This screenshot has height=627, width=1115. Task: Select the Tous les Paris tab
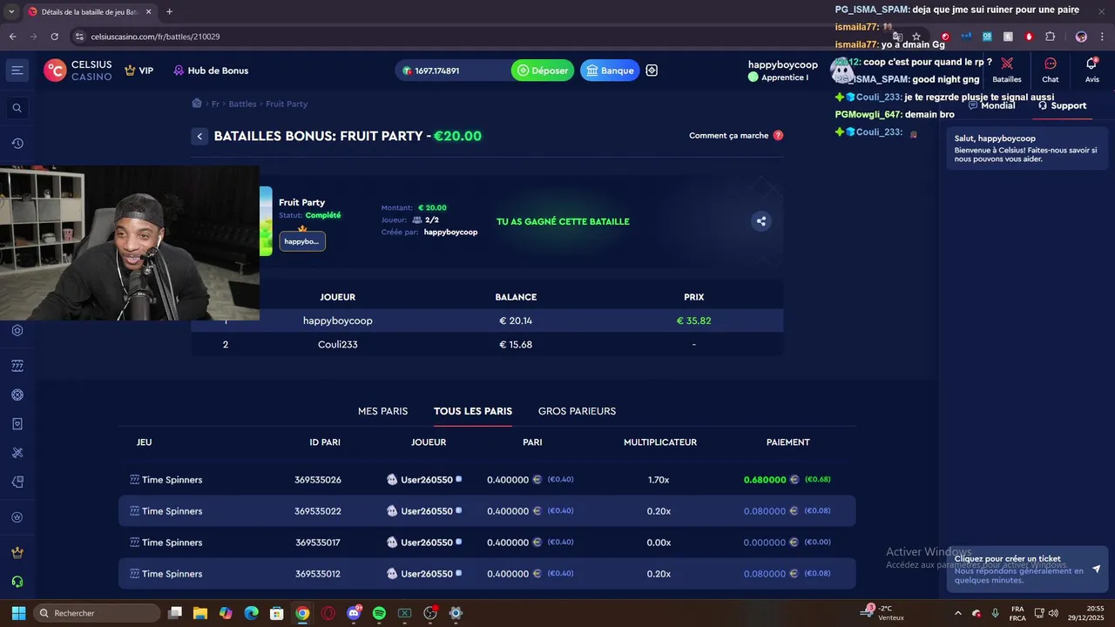point(473,411)
